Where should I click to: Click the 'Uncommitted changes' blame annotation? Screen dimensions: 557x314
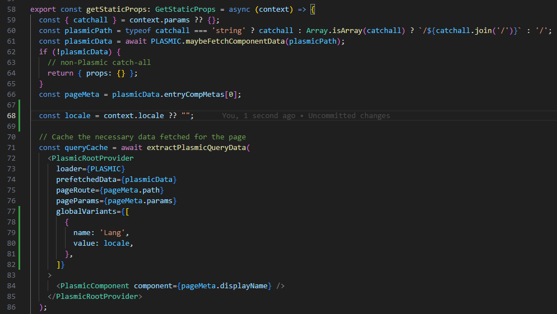click(x=349, y=116)
